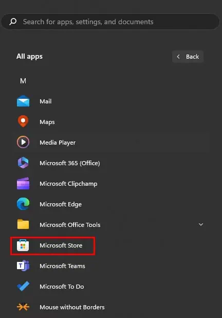Open Media Player play icon
The width and height of the screenshot is (222, 318).
point(23,142)
